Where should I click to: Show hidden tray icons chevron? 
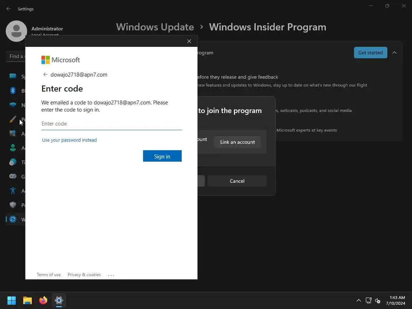[358, 300]
